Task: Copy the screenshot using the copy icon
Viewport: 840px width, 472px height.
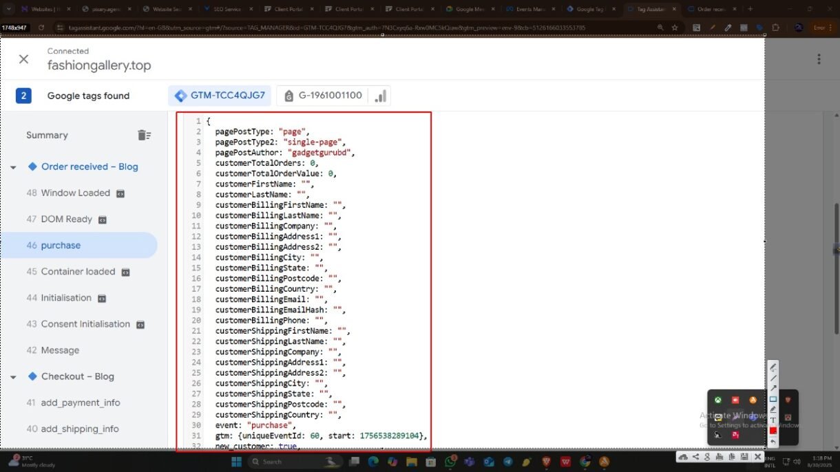Action: point(732,457)
